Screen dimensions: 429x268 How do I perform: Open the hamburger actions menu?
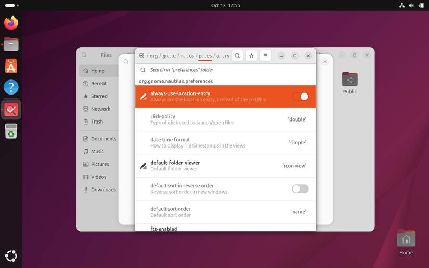(x=265, y=56)
